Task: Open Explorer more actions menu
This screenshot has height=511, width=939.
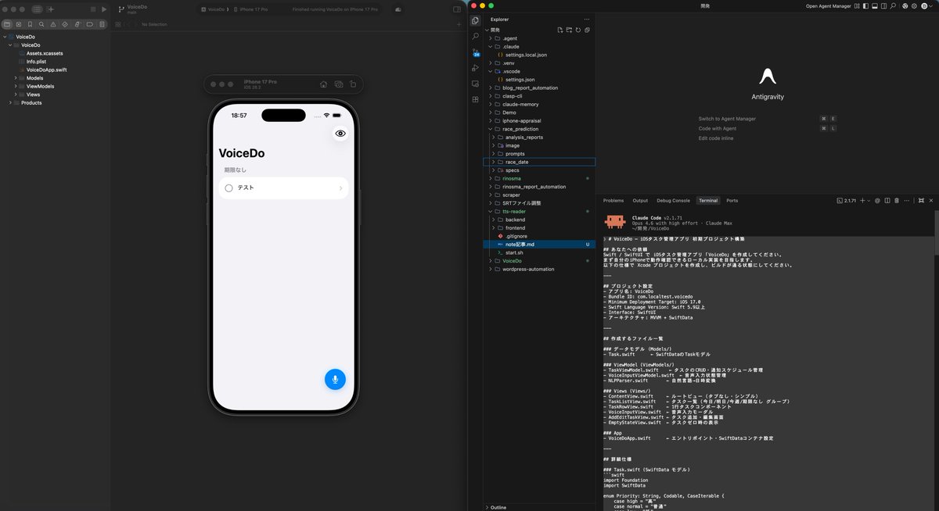Action: 587,19
